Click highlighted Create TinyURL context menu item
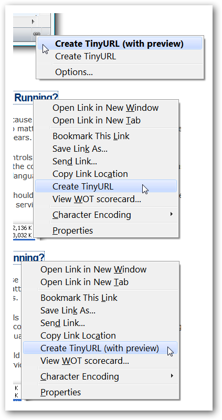Screen dimensions: 222x420 tap(106, 186)
